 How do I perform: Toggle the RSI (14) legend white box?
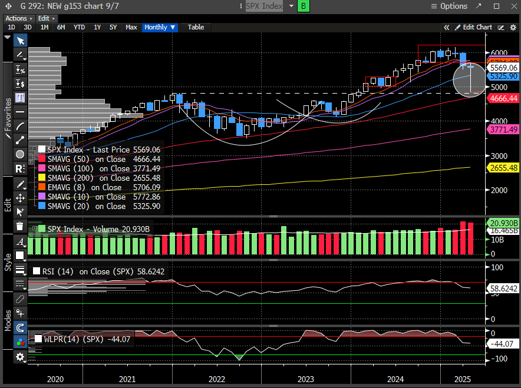[37, 271]
